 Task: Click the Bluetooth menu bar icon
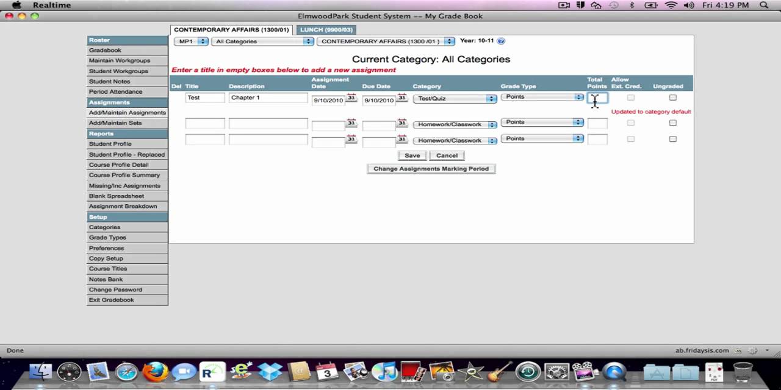(x=632, y=5)
